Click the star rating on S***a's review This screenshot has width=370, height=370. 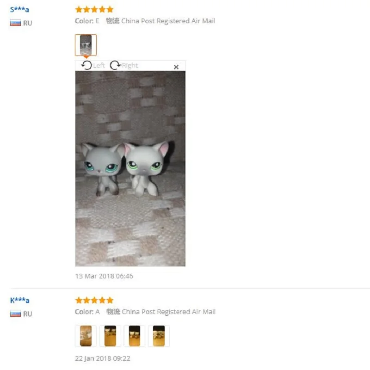coord(94,9)
